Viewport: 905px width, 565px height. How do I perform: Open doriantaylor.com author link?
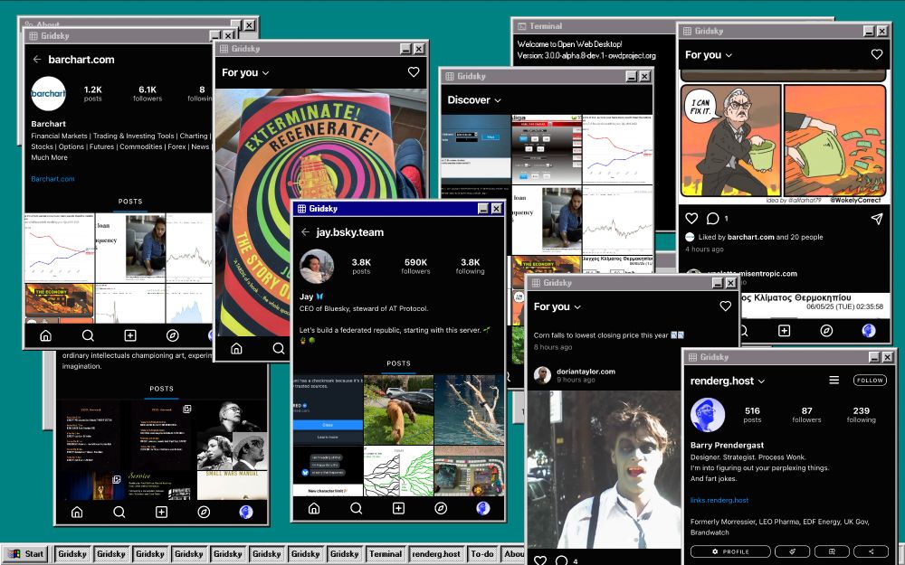[586, 372]
